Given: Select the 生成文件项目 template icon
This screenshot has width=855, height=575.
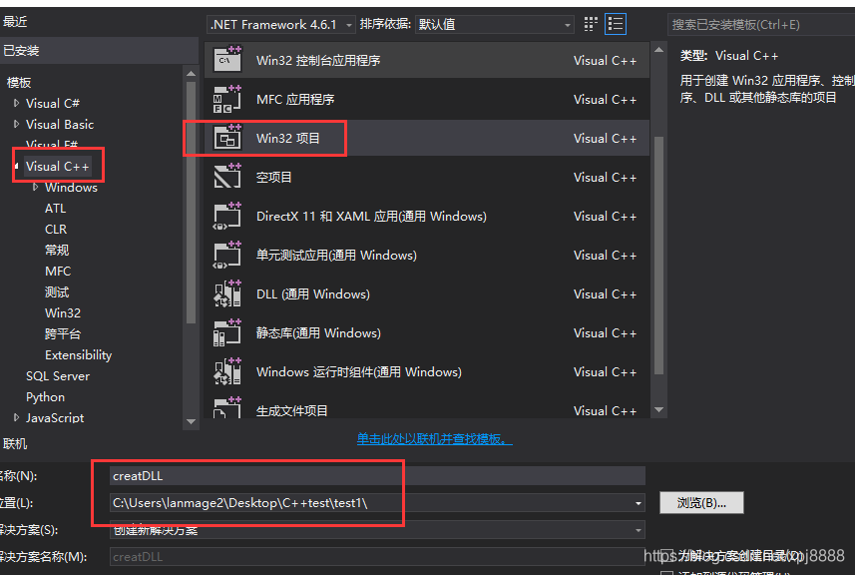Looking at the screenshot, I should coord(227,408).
